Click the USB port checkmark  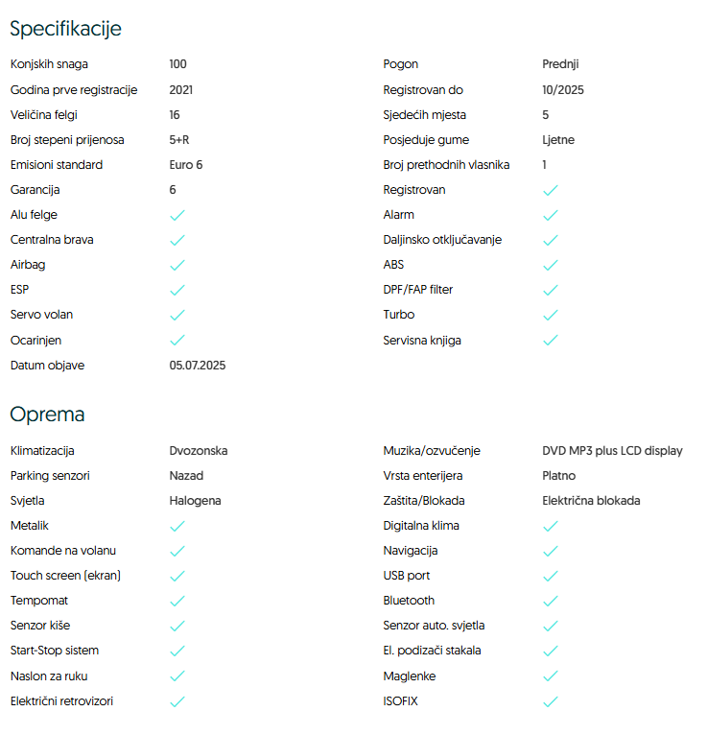coord(550,576)
